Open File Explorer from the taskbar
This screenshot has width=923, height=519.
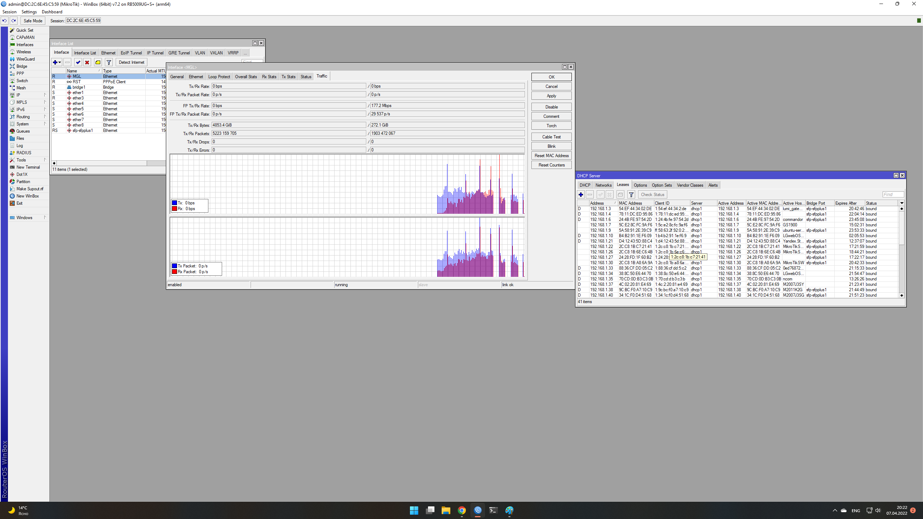tap(446, 510)
